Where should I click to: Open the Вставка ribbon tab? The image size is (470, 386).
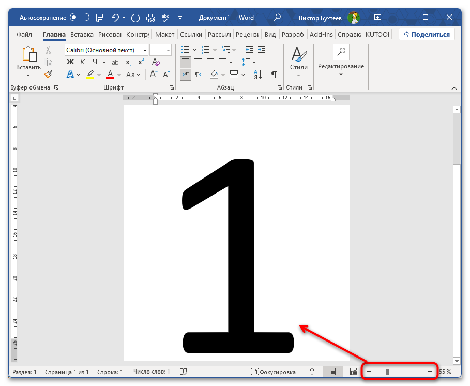pos(82,35)
